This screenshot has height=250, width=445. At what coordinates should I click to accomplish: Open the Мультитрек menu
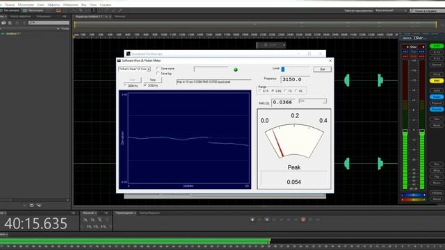tap(26, 5)
